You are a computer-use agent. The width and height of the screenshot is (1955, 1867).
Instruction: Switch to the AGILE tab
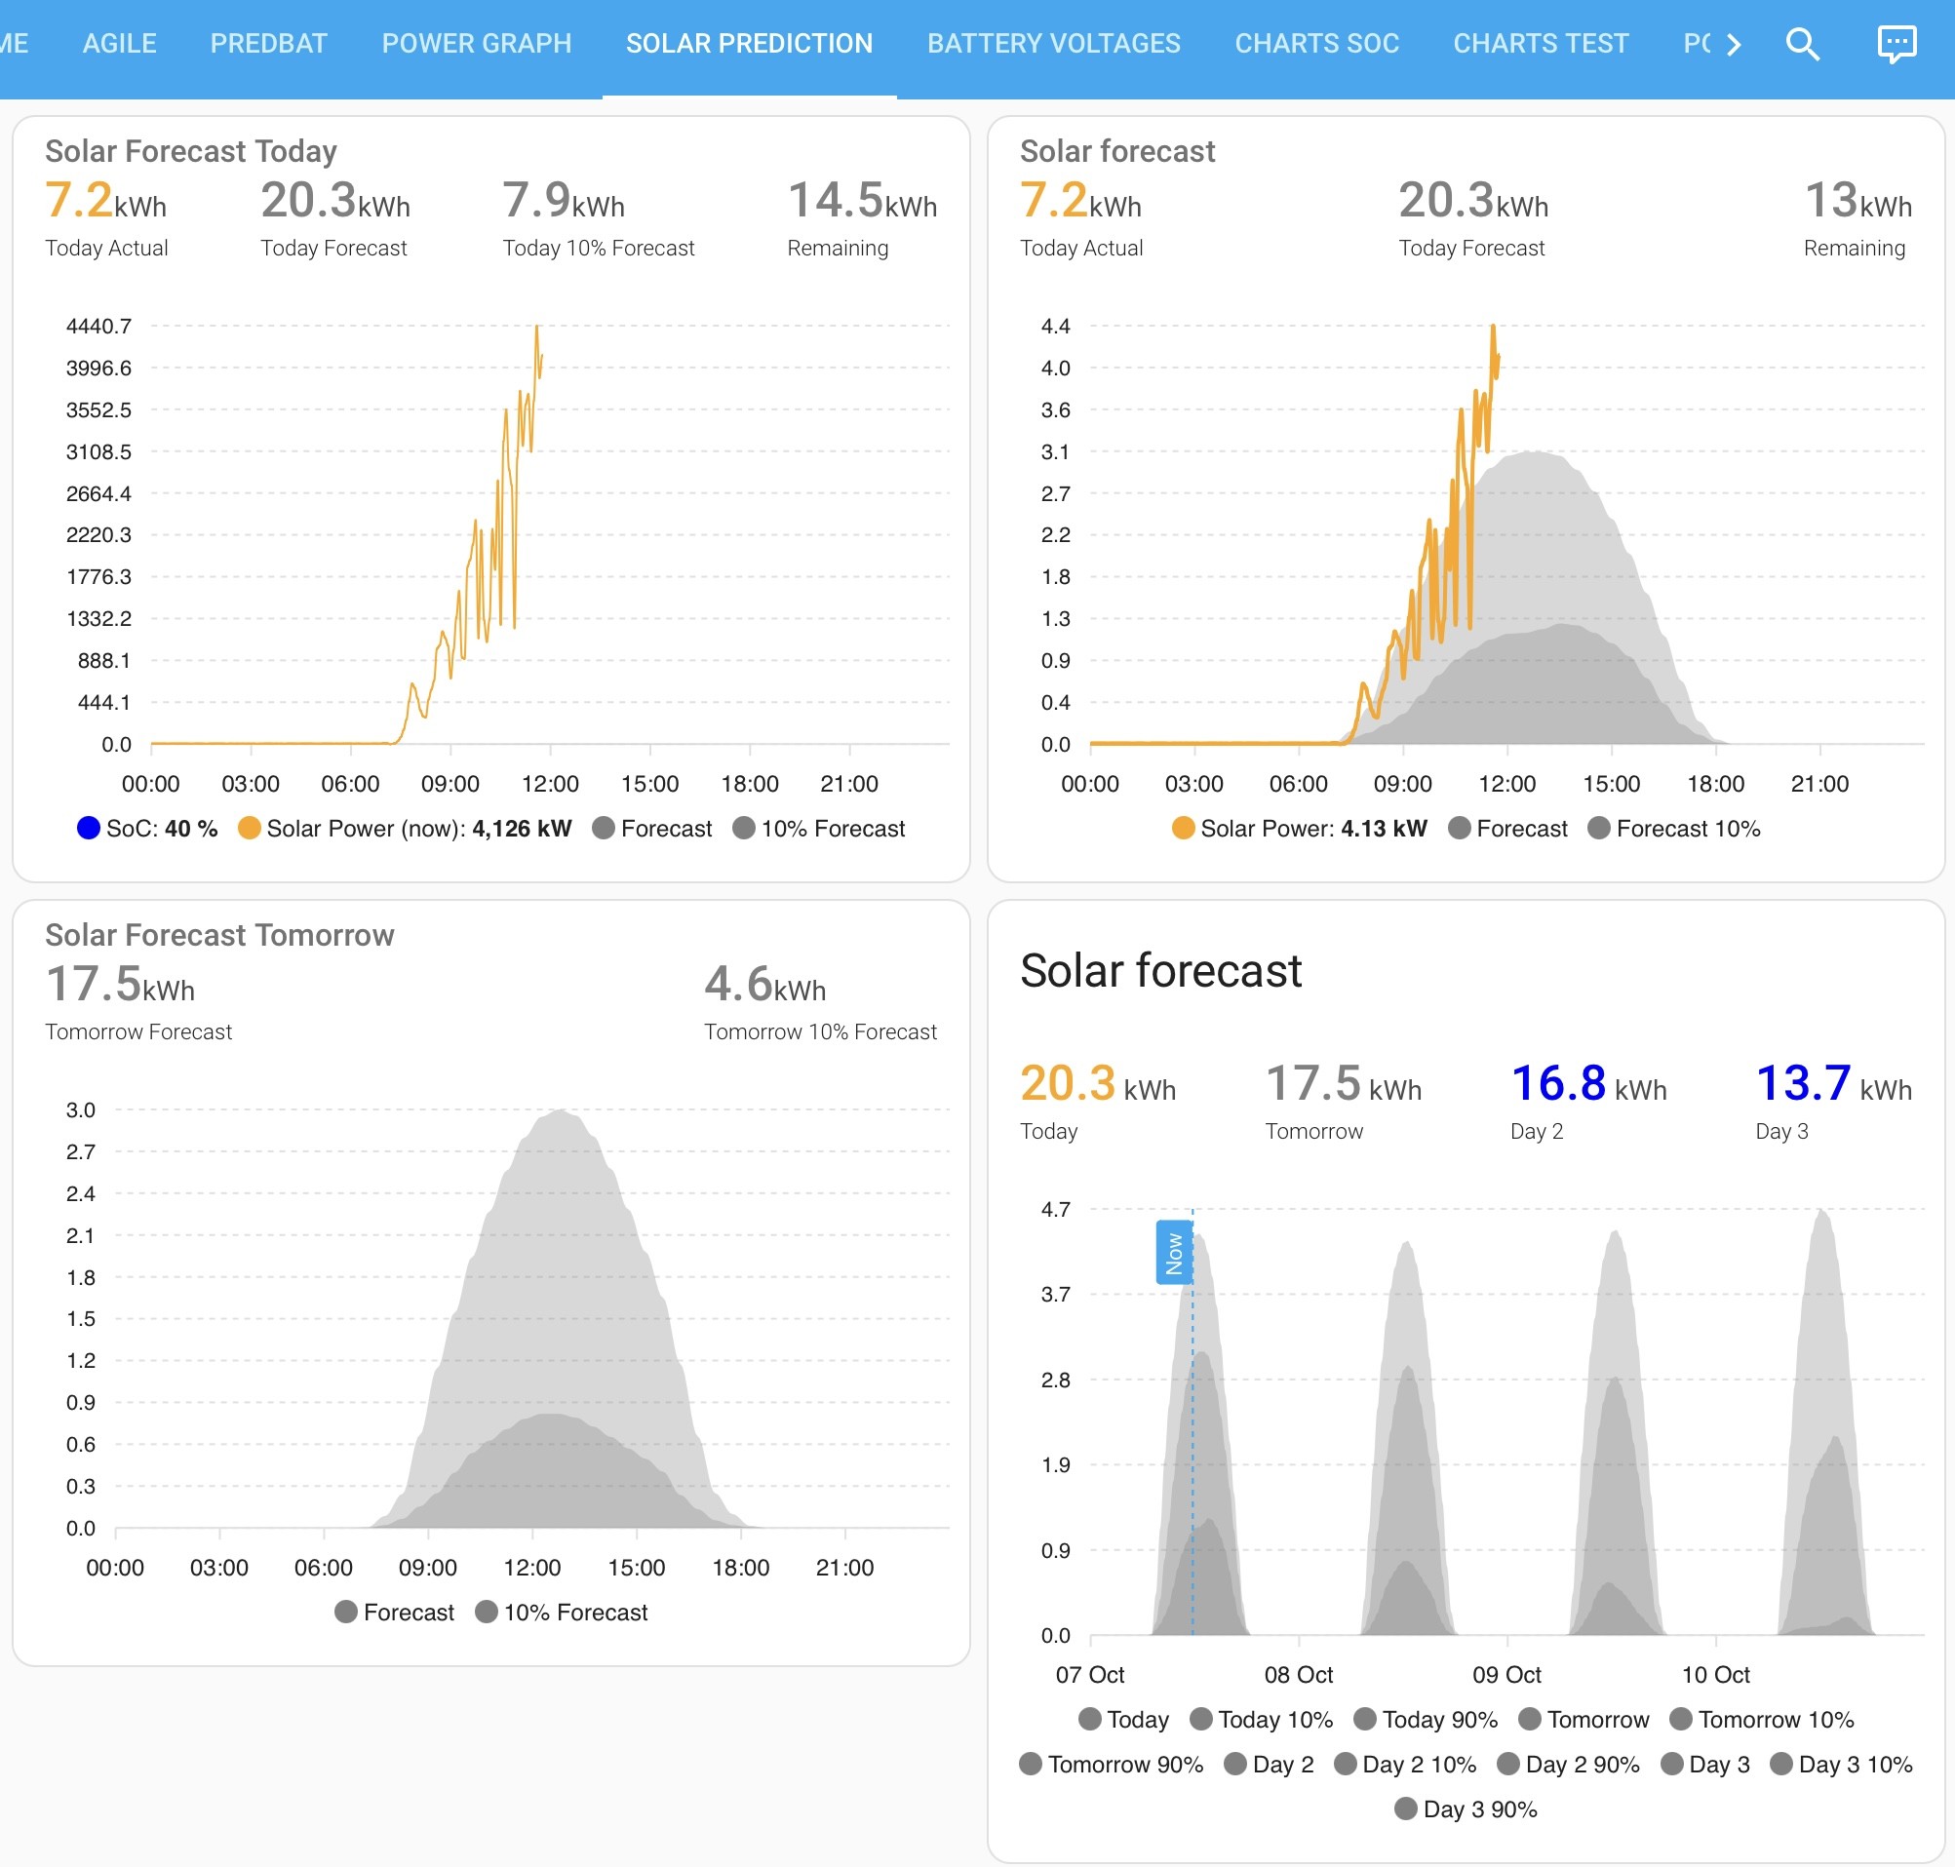pyautogui.click(x=120, y=44)
